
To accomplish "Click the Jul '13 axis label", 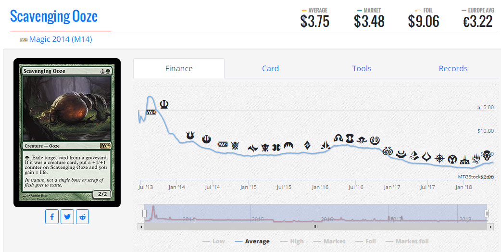I will pos(146,187).
